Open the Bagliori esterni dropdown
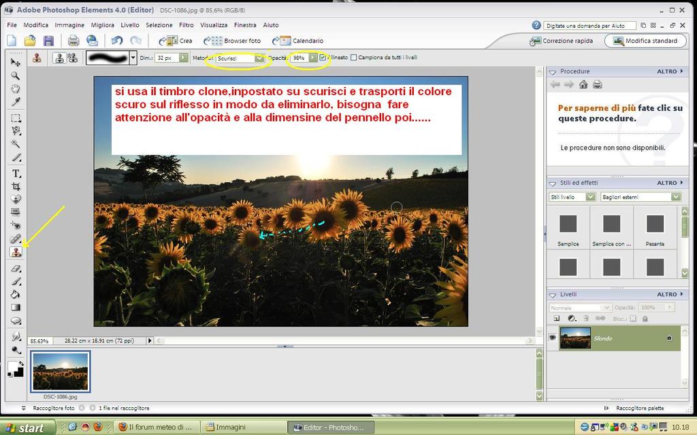The image size is (697, 435). (x=675, y=196)
